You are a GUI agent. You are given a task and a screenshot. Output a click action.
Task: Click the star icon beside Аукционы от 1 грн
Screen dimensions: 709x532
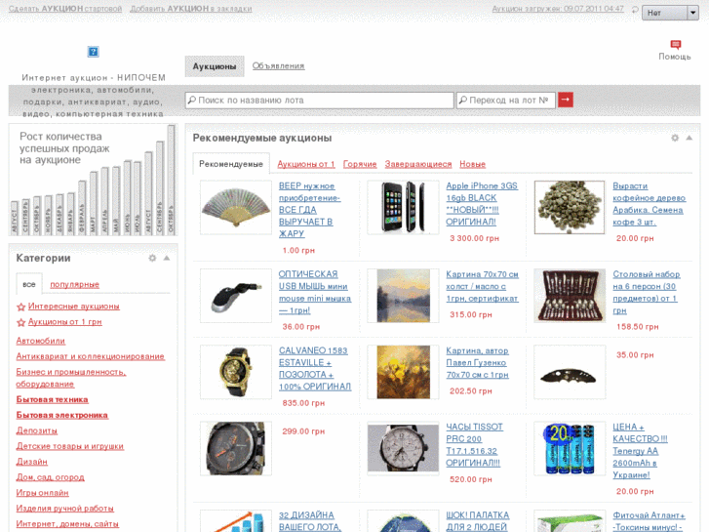21,322
